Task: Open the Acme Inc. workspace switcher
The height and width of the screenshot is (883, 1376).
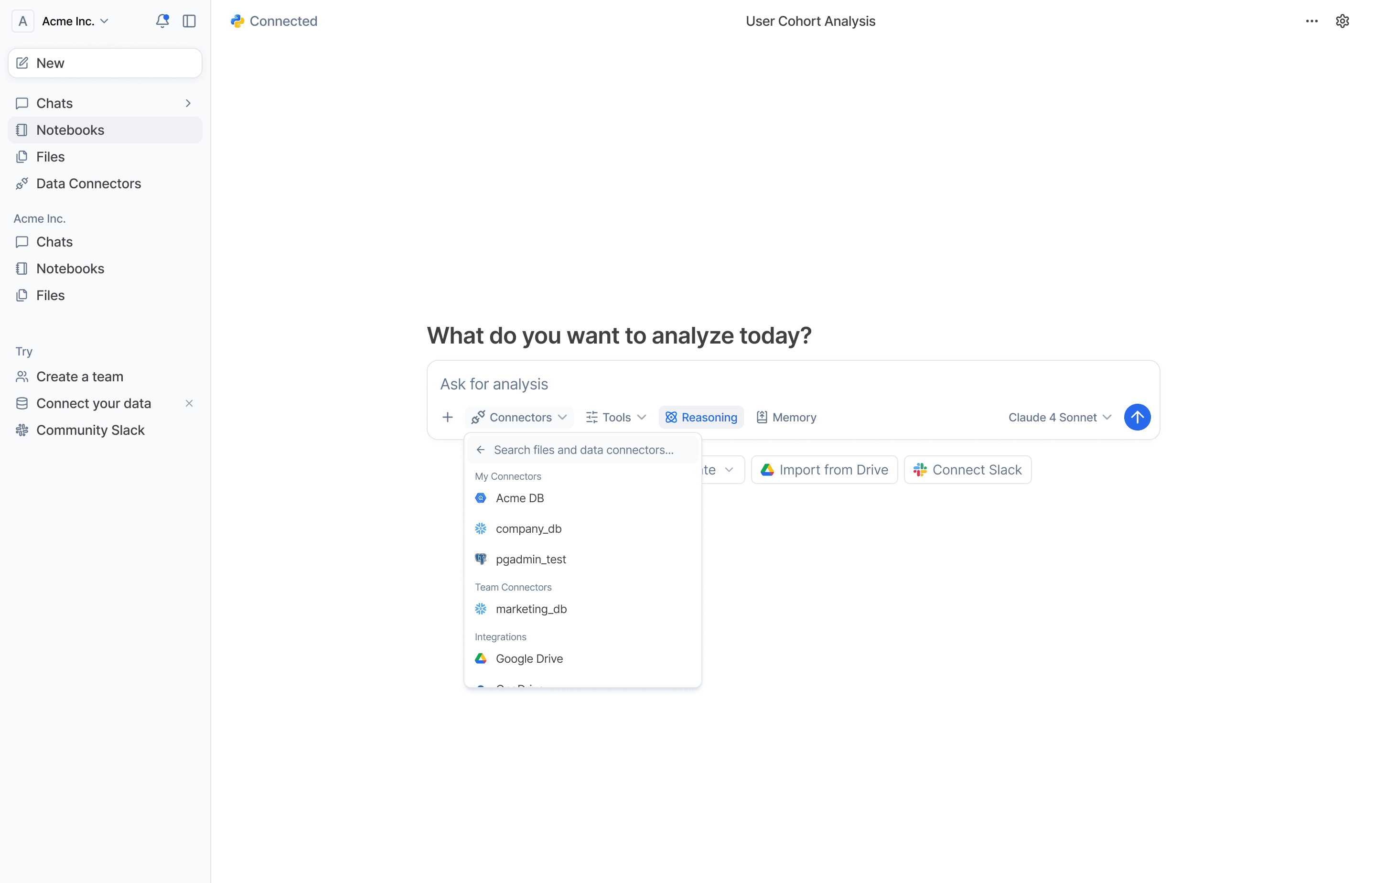Action: pyautogui.click(x=75, y=21)
